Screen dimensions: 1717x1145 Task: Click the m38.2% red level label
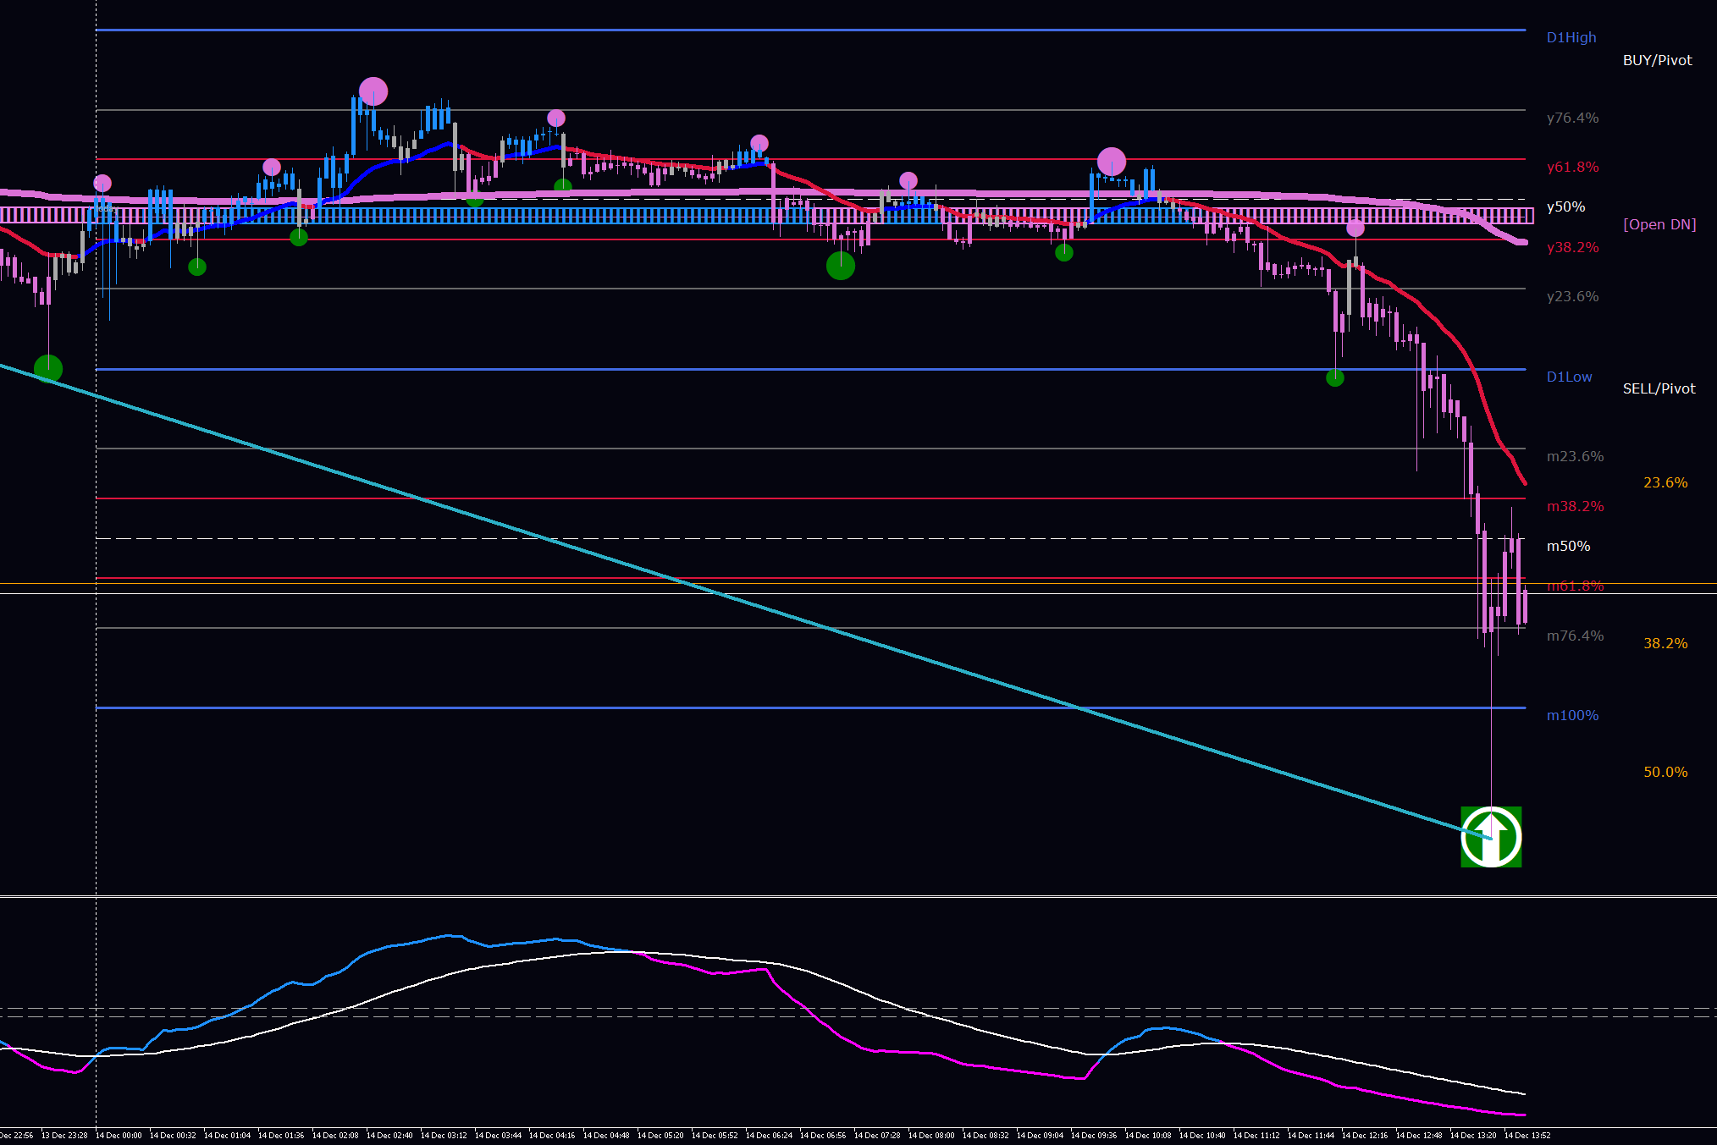[x=1575, y=506]
